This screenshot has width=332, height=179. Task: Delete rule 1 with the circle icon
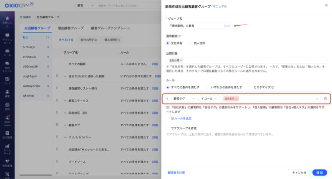tap(326, 99)
